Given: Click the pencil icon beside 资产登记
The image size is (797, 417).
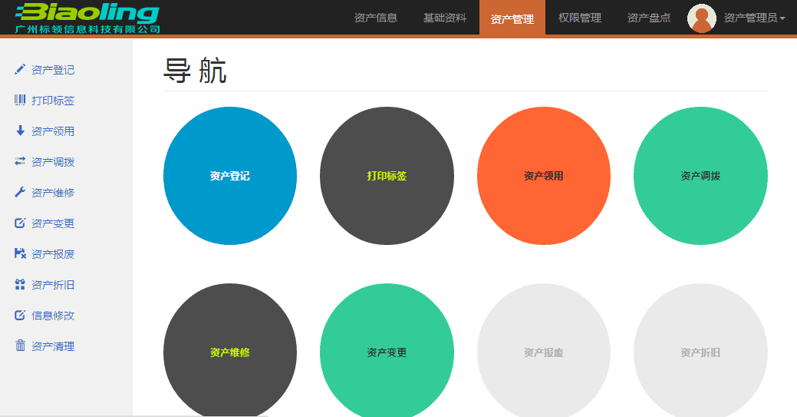Looking at the screenshot, I should (20, 70).
